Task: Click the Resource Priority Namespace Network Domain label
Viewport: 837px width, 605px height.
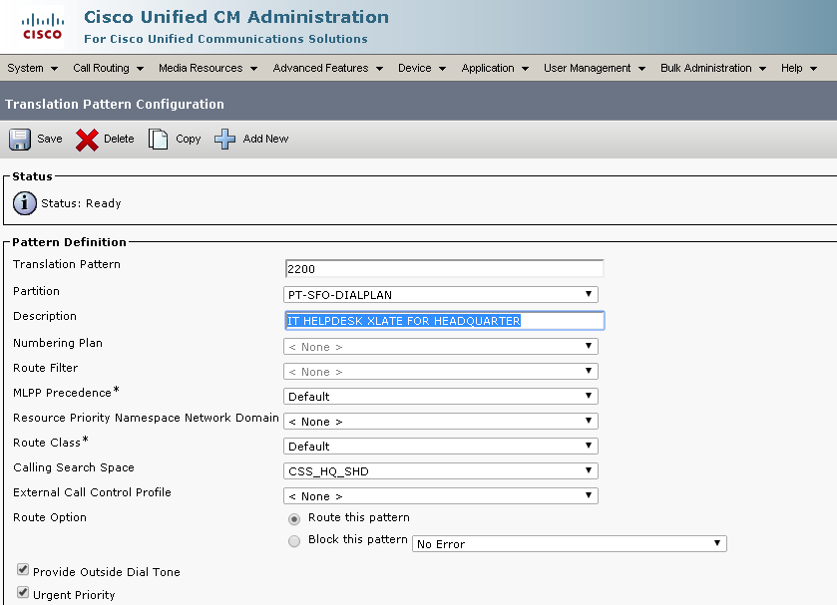Action: tap(146, 418)
